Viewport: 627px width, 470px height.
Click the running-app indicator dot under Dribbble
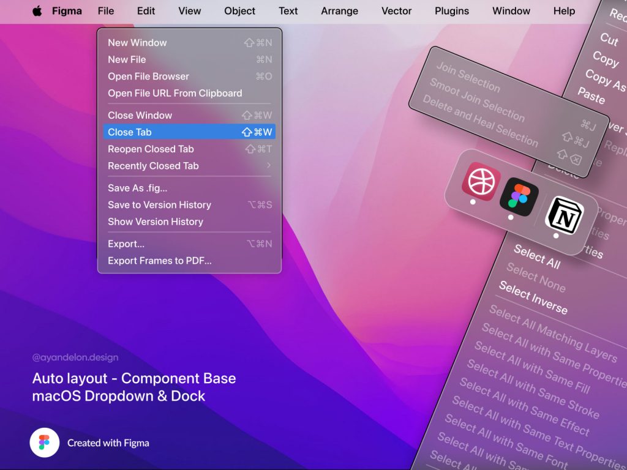[472, 203]
